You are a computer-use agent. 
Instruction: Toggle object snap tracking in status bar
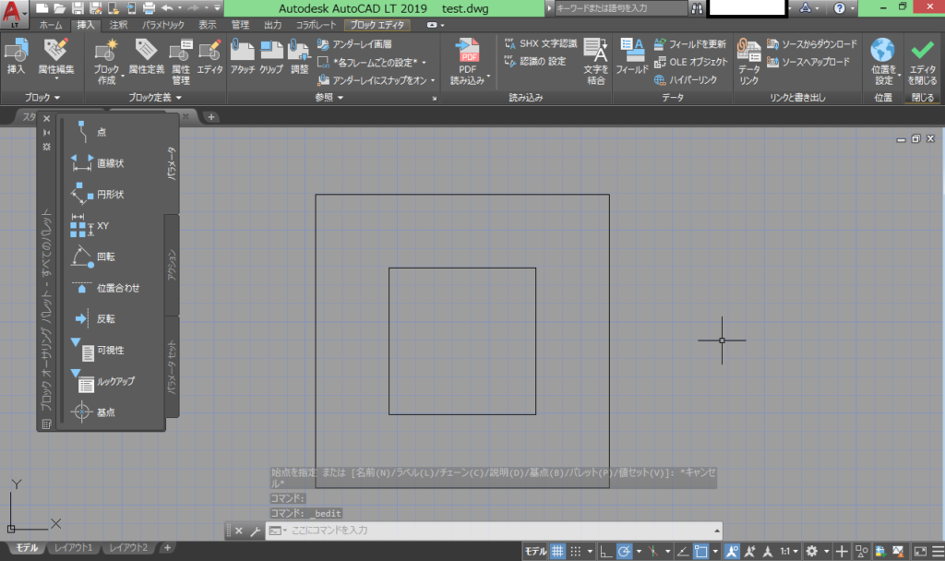pos(683,551)
